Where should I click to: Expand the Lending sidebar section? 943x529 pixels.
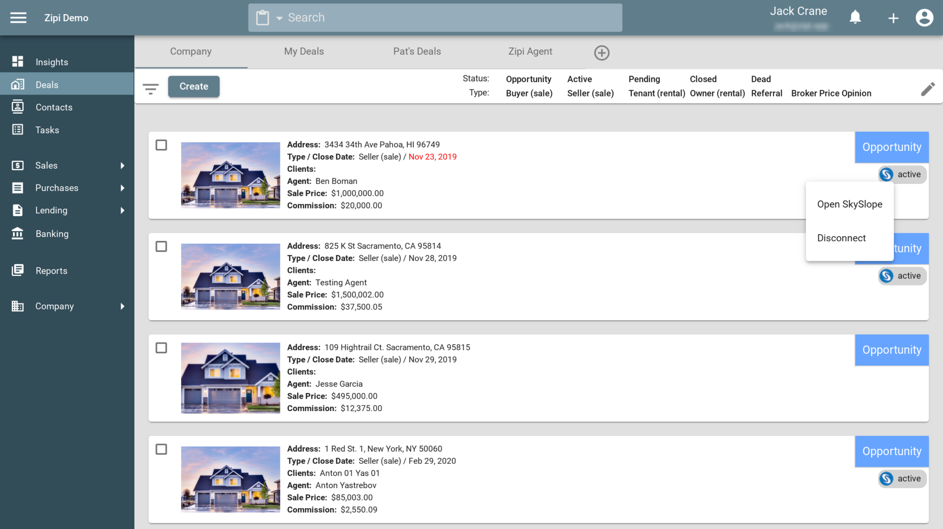50,210
